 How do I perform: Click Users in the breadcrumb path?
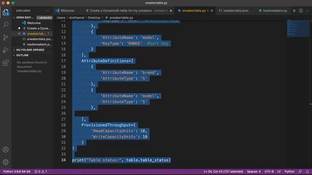61,17
